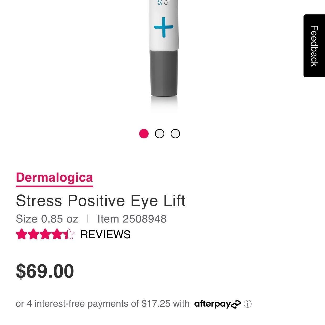The width and height of the screenshot is (325, 325).
Task: Click the Size 0.85 oz text
Action: pos(47,219)
